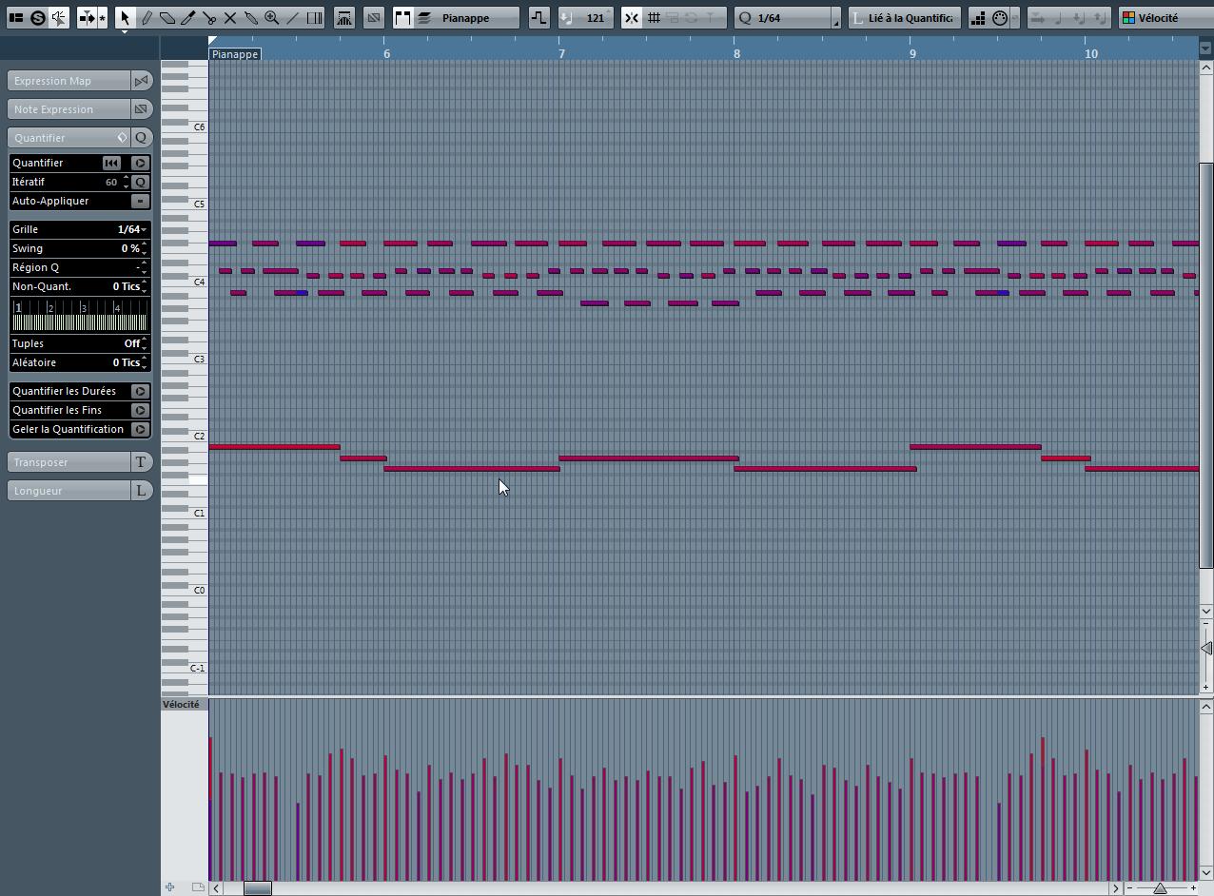The width and height of the screenshot is (1214, 896).
Task: Select the Line tool
Action: (293, 17)
